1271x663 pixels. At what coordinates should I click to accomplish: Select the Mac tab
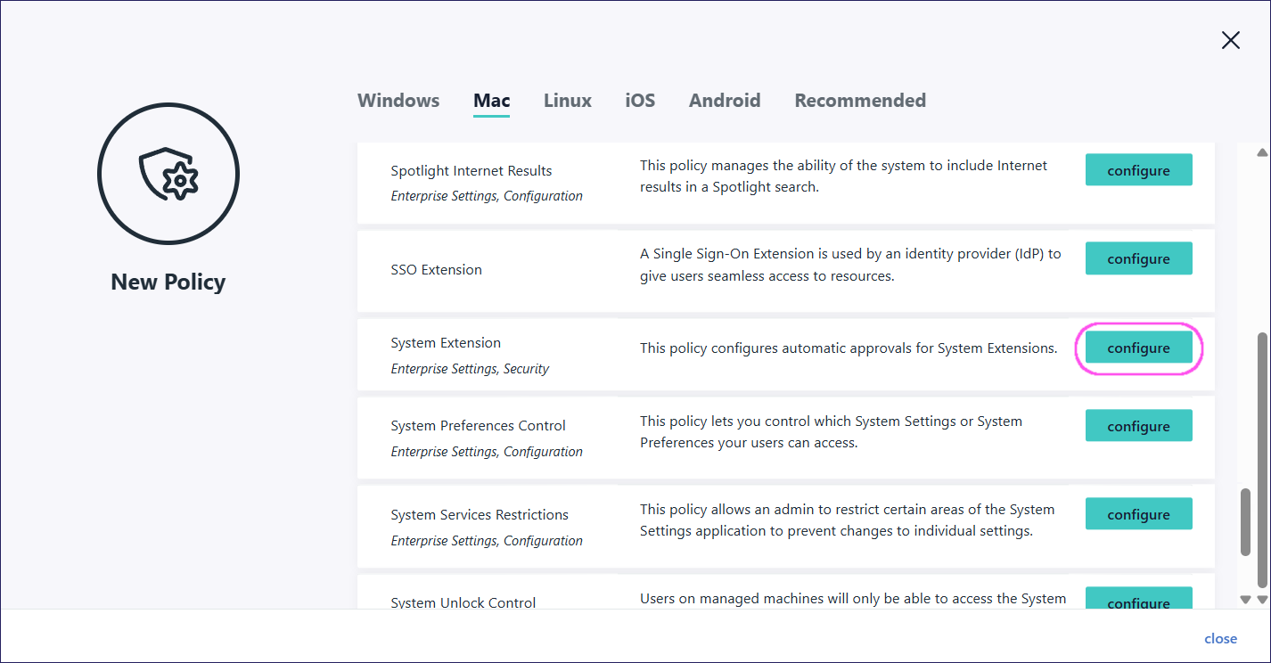491,101
